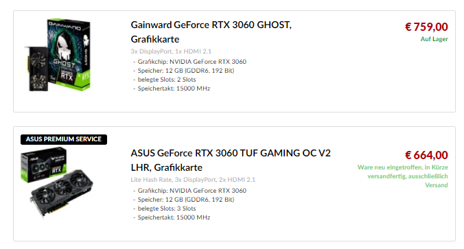Click the ASUS PREMIUM SERVICE badge
Screen dimensions: 464x249
(x=64, y=139)
